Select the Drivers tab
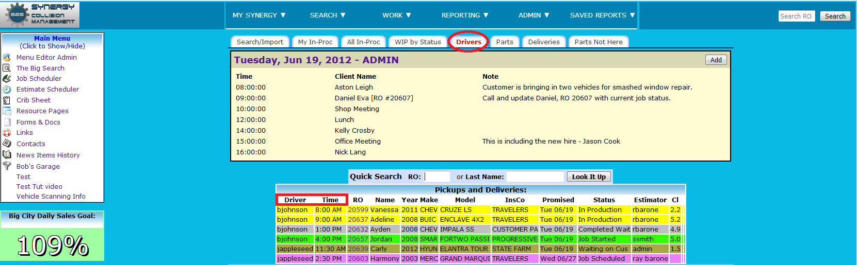Viewport: 857px width, 265px height. [468, 42]
